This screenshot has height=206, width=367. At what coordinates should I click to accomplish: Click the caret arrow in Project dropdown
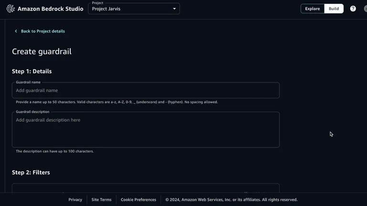point(174,9)
